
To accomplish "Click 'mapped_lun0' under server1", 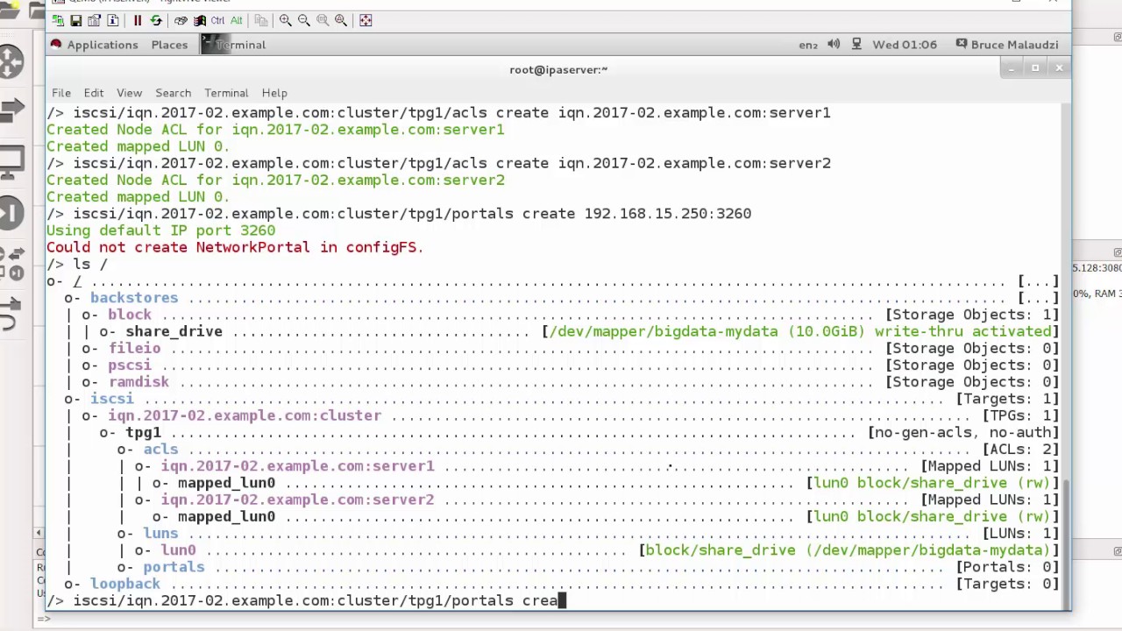I will pos(226,483).
